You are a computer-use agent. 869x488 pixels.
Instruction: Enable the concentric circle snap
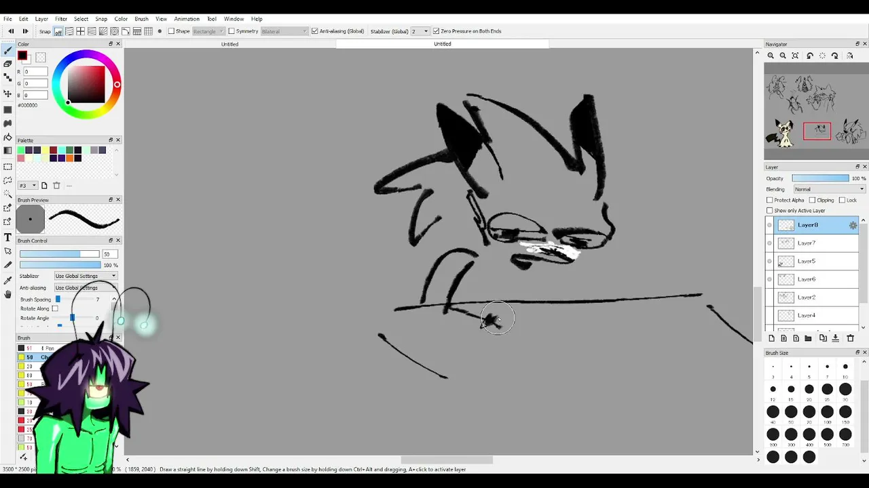point(115,31)
